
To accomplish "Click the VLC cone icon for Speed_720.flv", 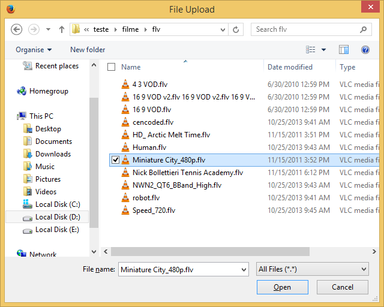I will [125, 210].
